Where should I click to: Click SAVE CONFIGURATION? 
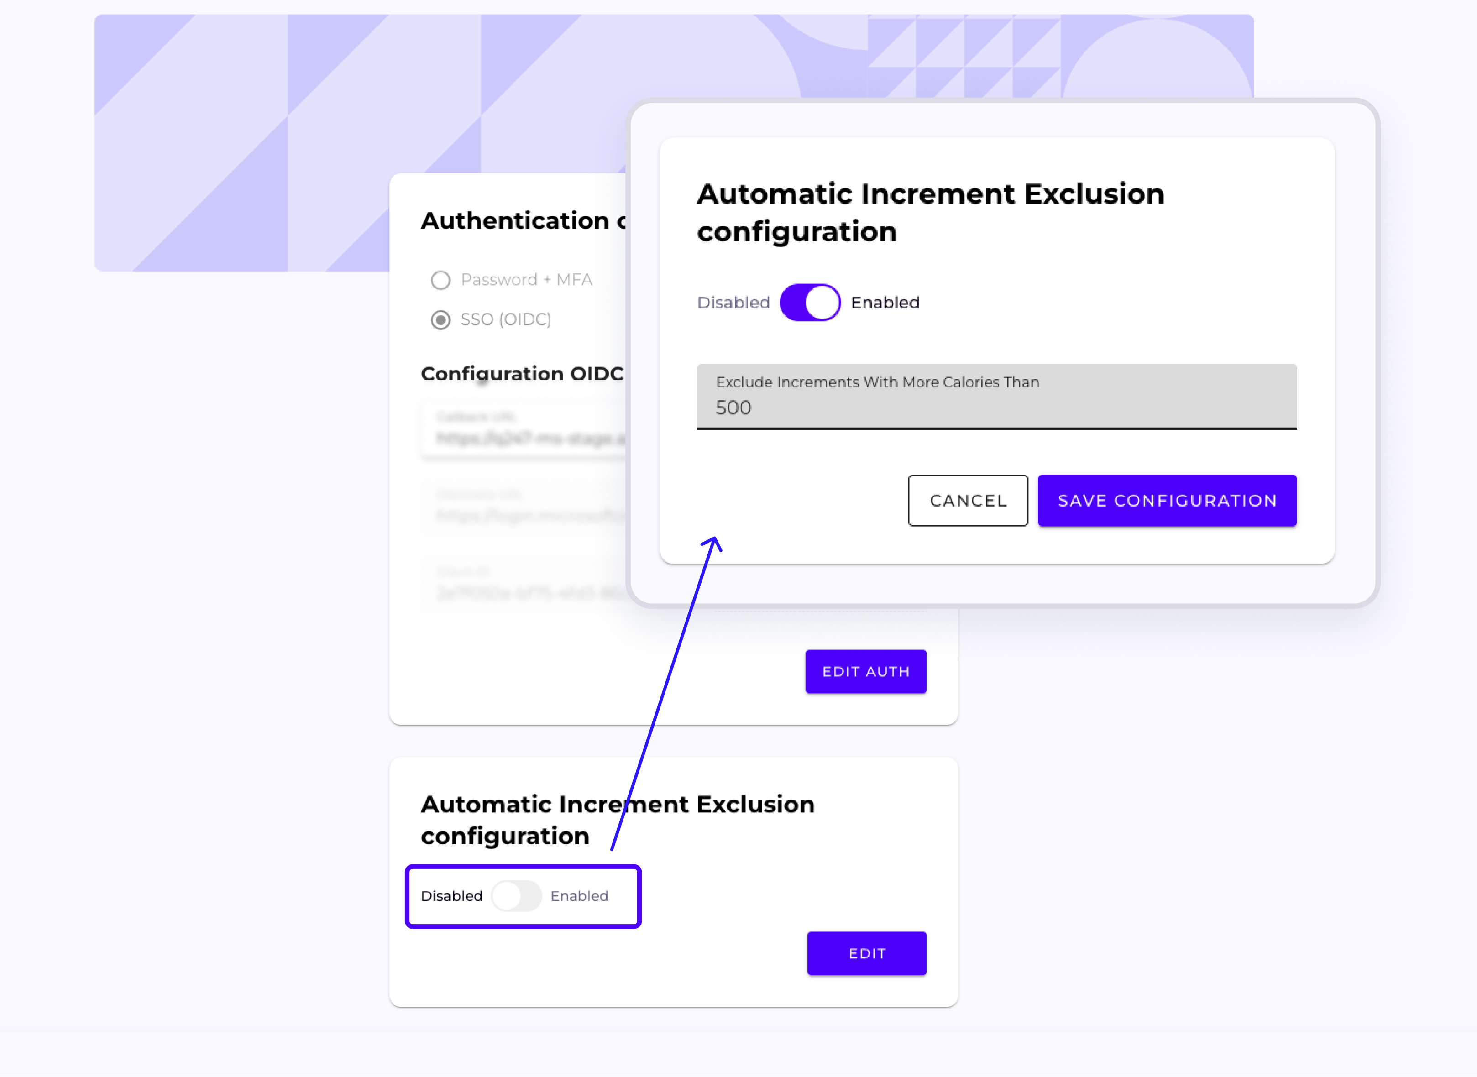[x=1167, y=501]
